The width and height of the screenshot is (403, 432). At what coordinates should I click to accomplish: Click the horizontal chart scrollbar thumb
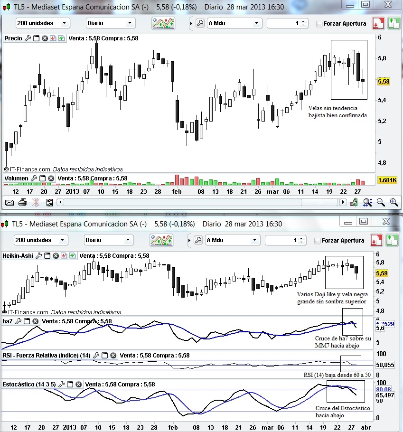coord(319,202)
